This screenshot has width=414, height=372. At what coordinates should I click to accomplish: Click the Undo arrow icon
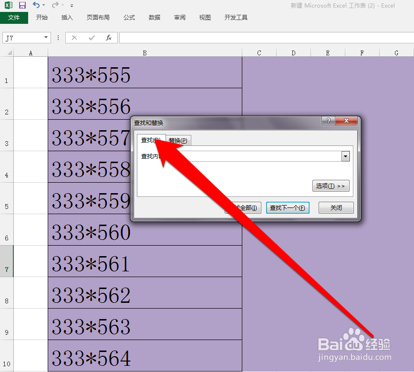(36, 5)
